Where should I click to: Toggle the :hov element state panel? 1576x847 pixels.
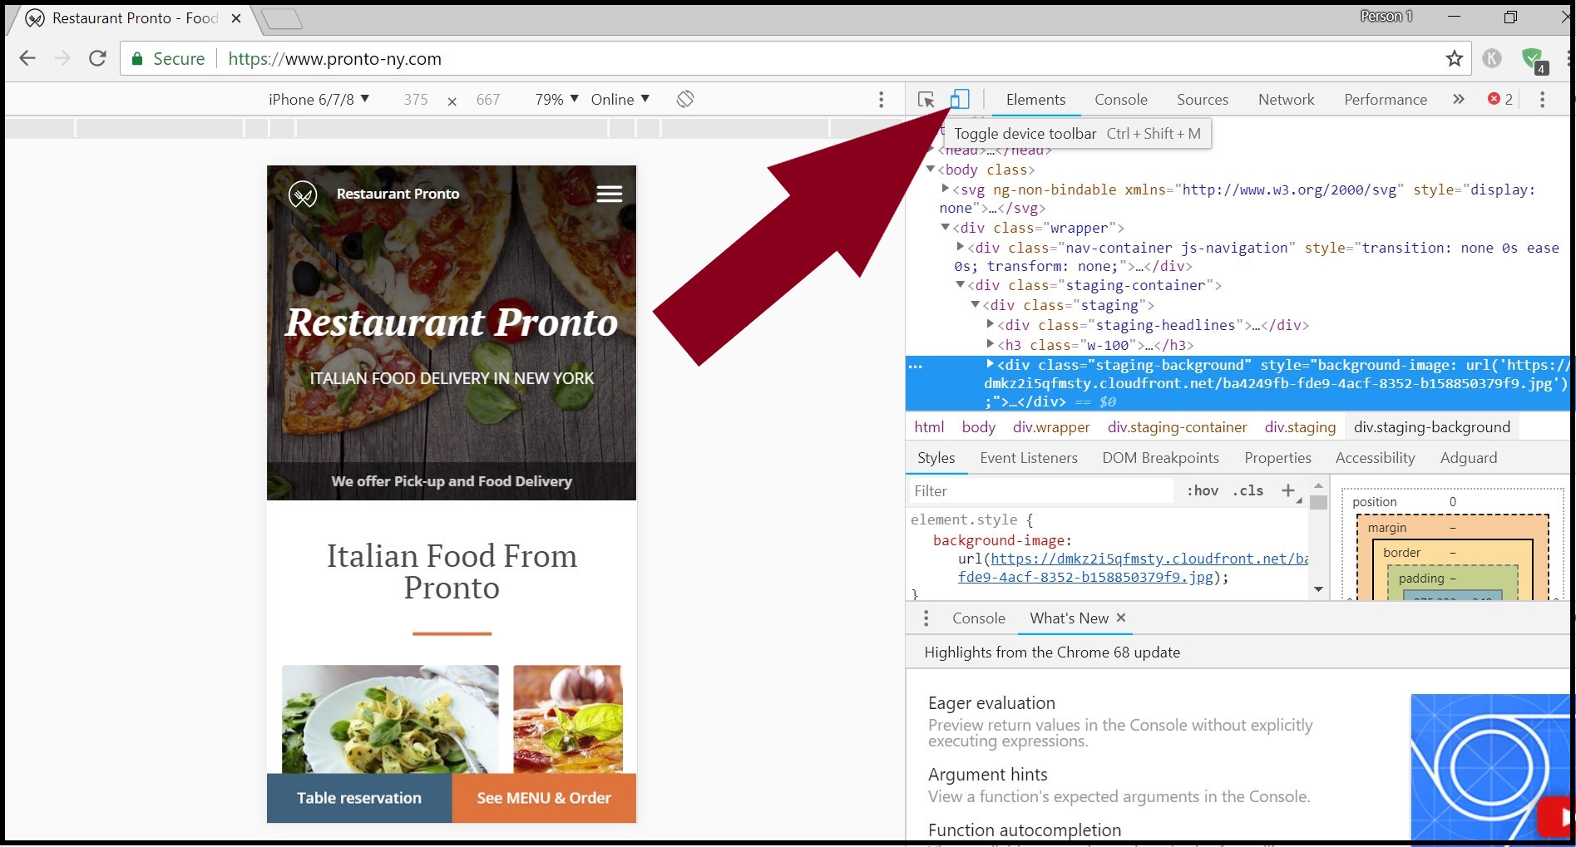point(1203,490)
